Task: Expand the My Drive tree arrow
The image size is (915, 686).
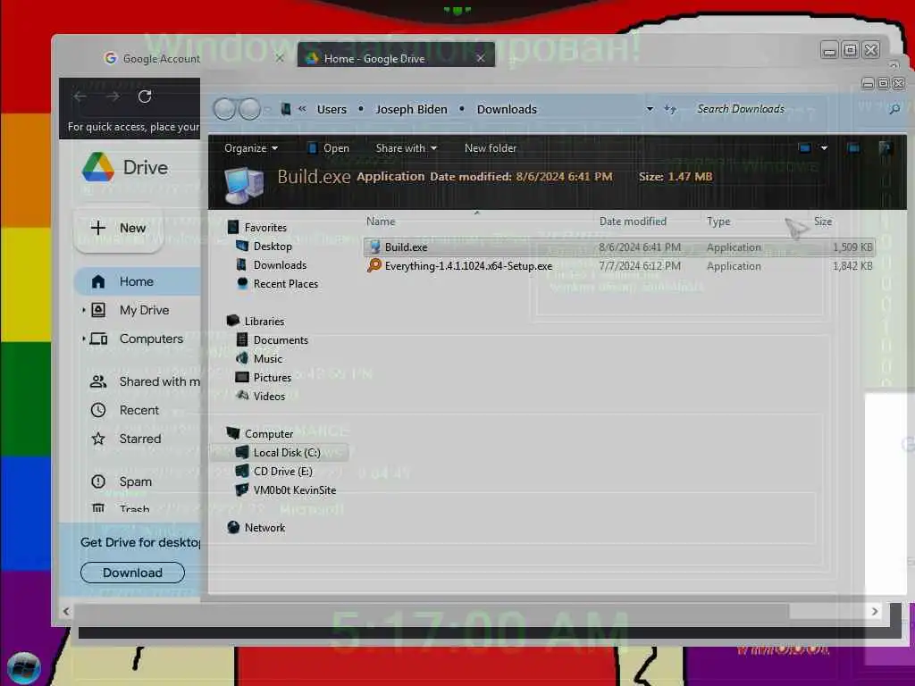Action: tap(83, 310)
